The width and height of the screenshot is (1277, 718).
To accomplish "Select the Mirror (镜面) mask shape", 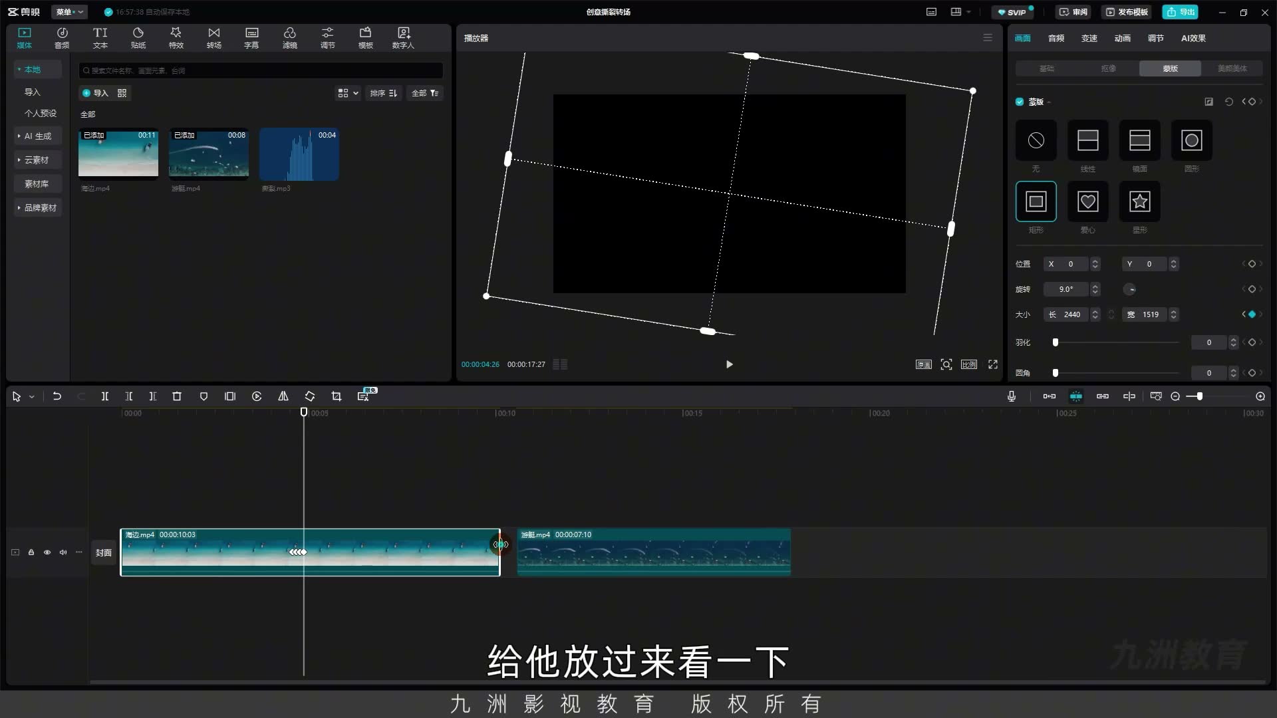I will coord(1139,140).
